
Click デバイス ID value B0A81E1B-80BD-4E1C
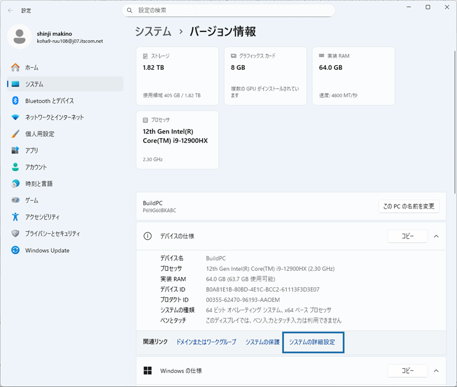pos(263,290)
